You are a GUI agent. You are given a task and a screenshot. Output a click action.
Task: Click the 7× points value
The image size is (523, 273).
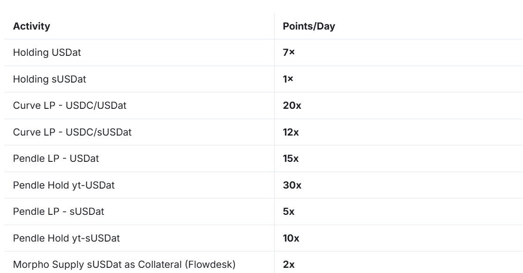289,53
